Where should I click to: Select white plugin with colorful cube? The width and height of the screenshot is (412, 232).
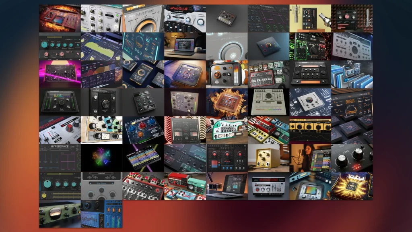(x=310, y=102)
